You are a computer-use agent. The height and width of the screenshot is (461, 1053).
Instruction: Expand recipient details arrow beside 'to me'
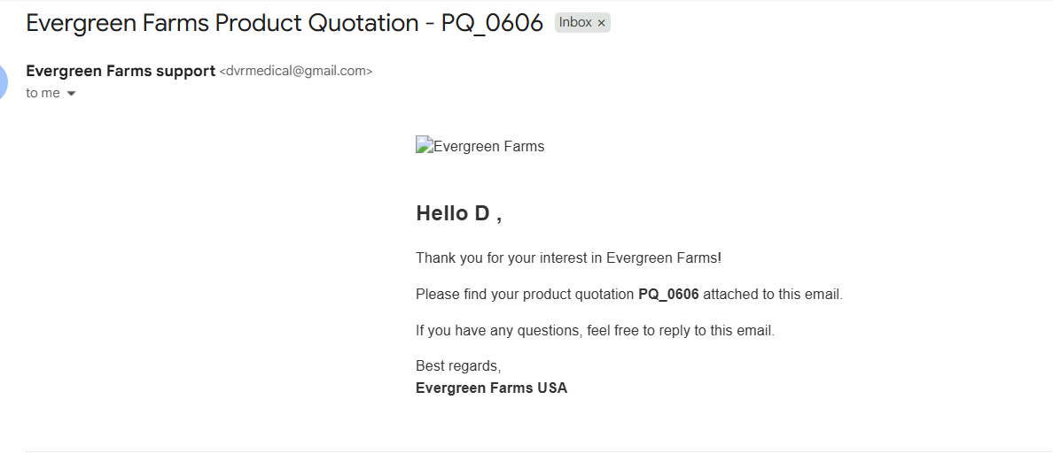(72, 94)
